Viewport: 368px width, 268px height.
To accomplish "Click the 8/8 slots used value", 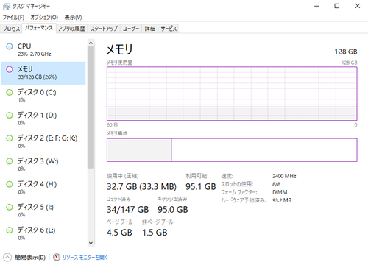I will (x=276, y=184).
